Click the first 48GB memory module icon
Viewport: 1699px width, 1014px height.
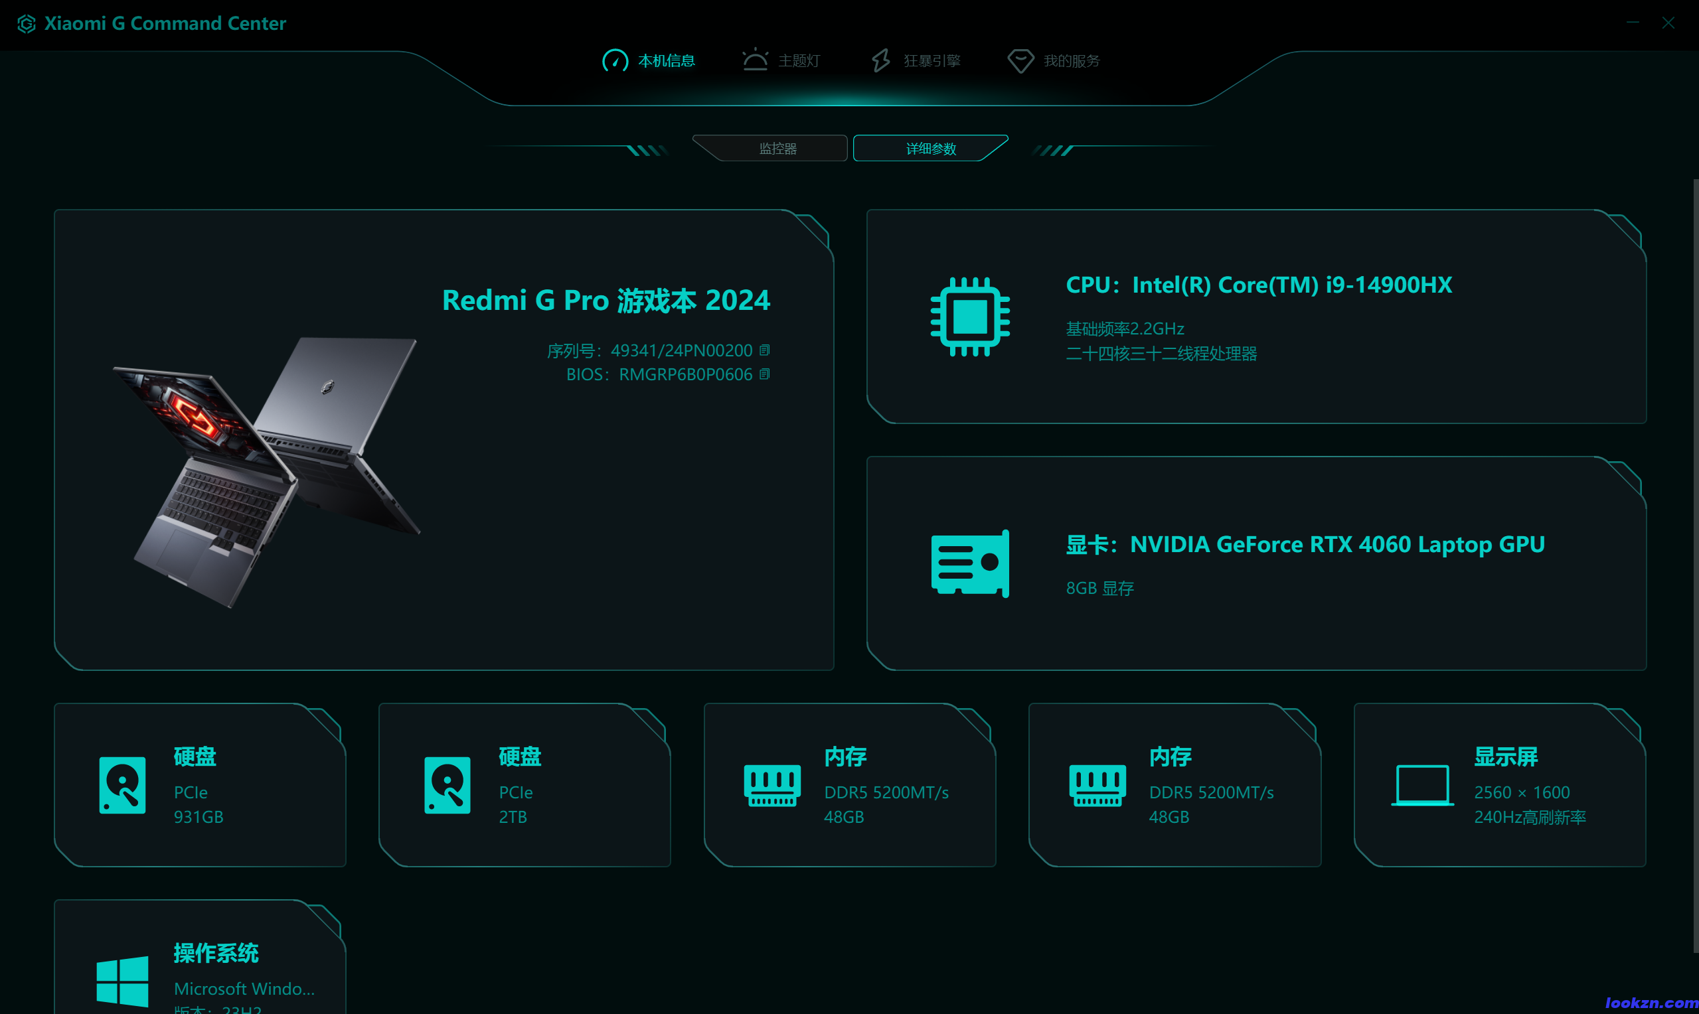click(771, 784)
